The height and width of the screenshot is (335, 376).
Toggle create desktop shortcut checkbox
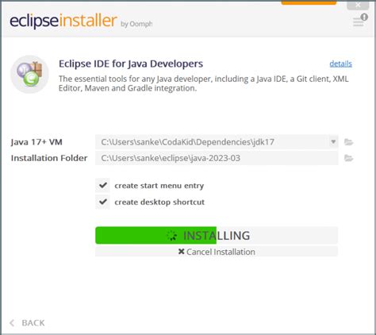click(x=103, y=202)
